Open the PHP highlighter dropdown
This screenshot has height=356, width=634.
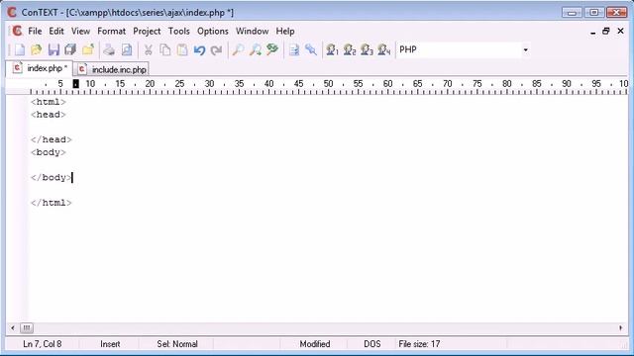click(x=525, y=49)
